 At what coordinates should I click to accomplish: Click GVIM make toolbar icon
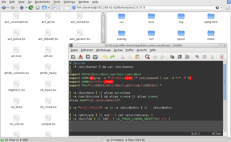(x=197, y=57)
